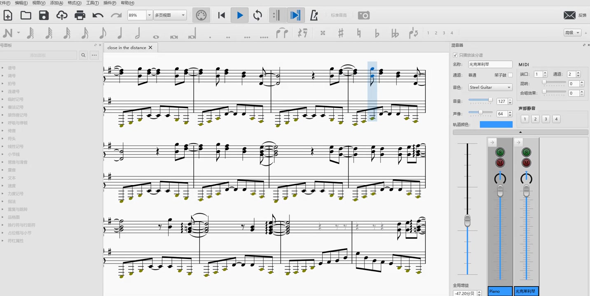Expand the 力度记号 palette
This screenshot has height=296, width=590.
click(16, 194)
